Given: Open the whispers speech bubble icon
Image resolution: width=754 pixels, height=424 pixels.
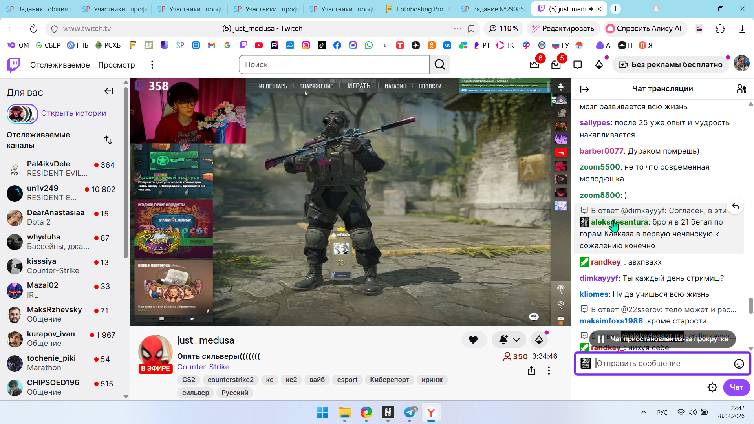Looking at the screenshot, I should tap(577, 65).
